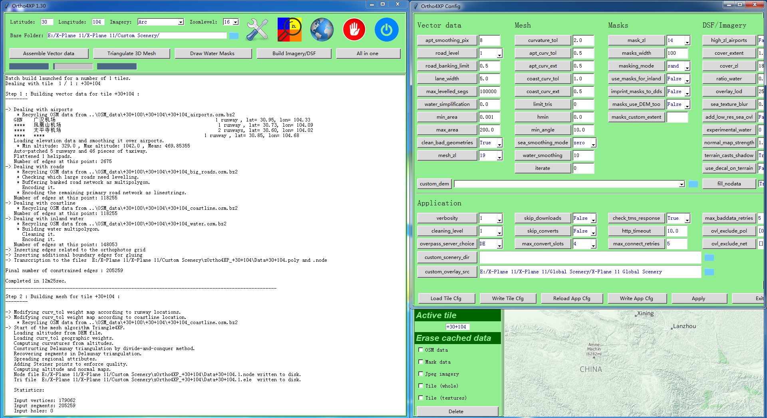Viewport: 767px width, 418px height.
Task: Browse custom_overlay_src folder icon
Action: coord(709,272)
